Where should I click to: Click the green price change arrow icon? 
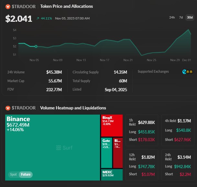[38, 19]
